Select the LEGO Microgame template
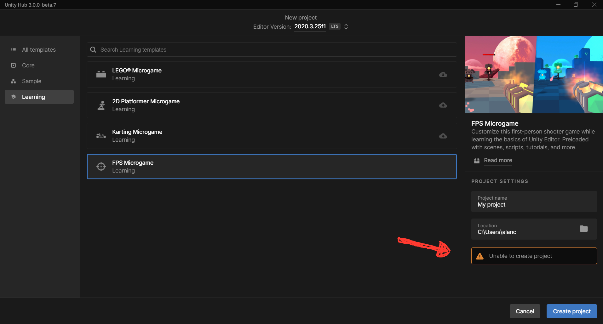Image resolution: width=603 pixels, height=324 pixels. (x=272, y=74)
